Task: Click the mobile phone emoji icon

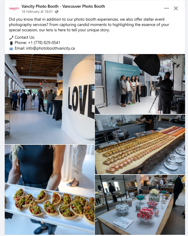Action: pos(11,43)
